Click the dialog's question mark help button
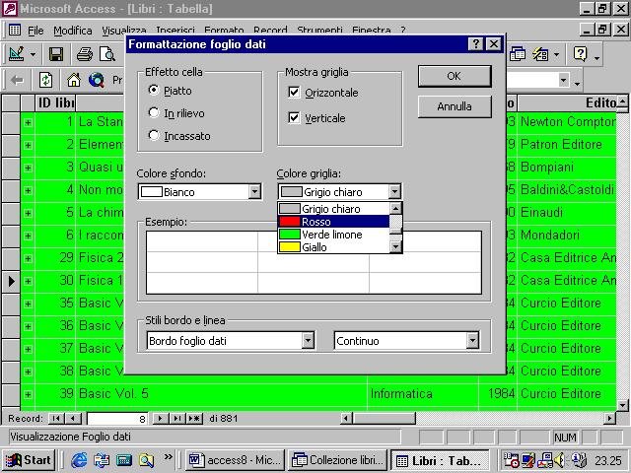Screen dimensions: 631x473 pos(475,43)
